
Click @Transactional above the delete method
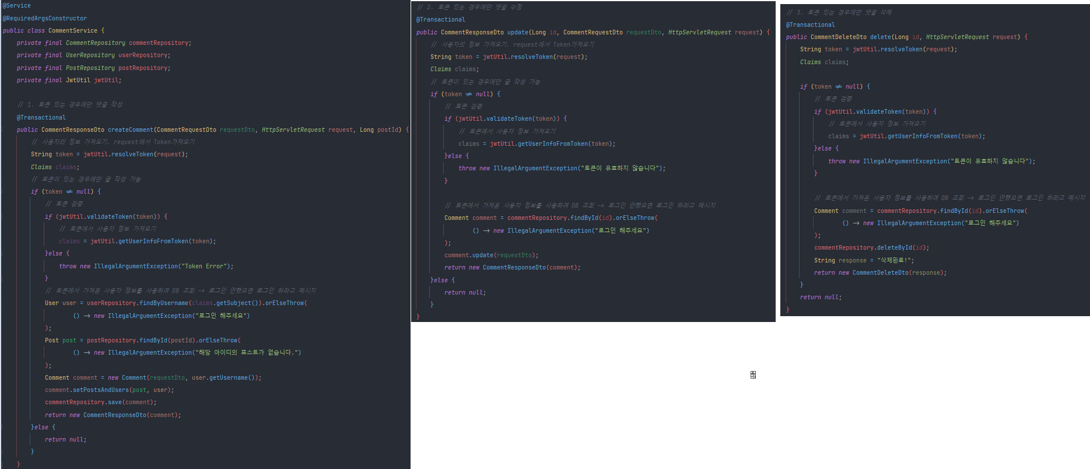coord(811,24)
